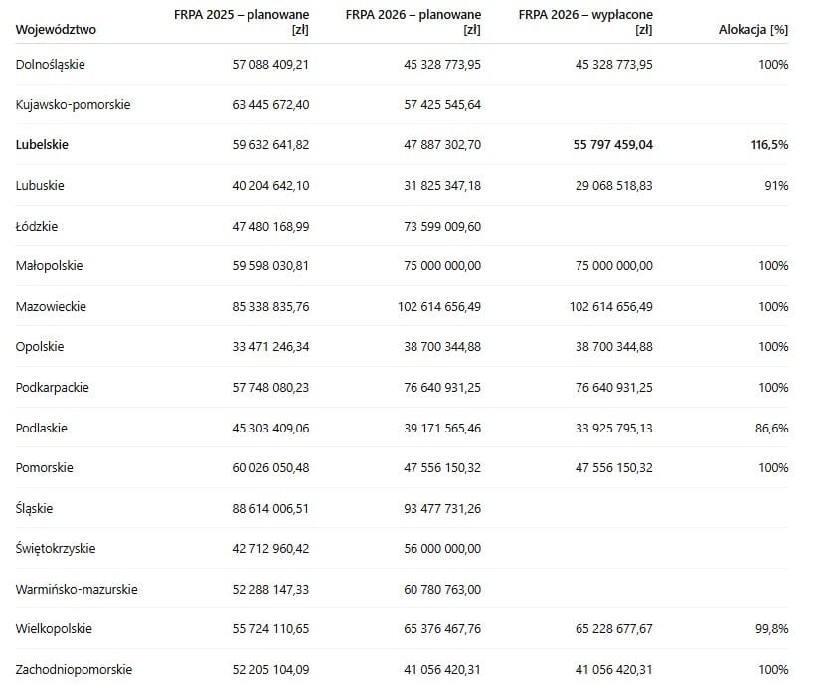The image size is (827, 691).
Task: Select the Wielkopolskie row name
Action: (55, 628)
